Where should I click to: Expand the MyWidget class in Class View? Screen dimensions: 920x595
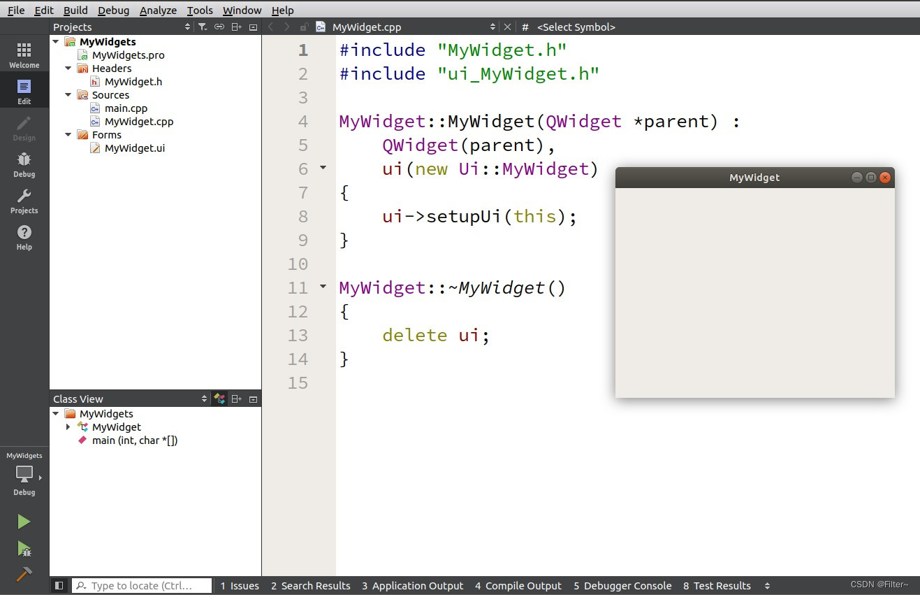tap(68, 426)
